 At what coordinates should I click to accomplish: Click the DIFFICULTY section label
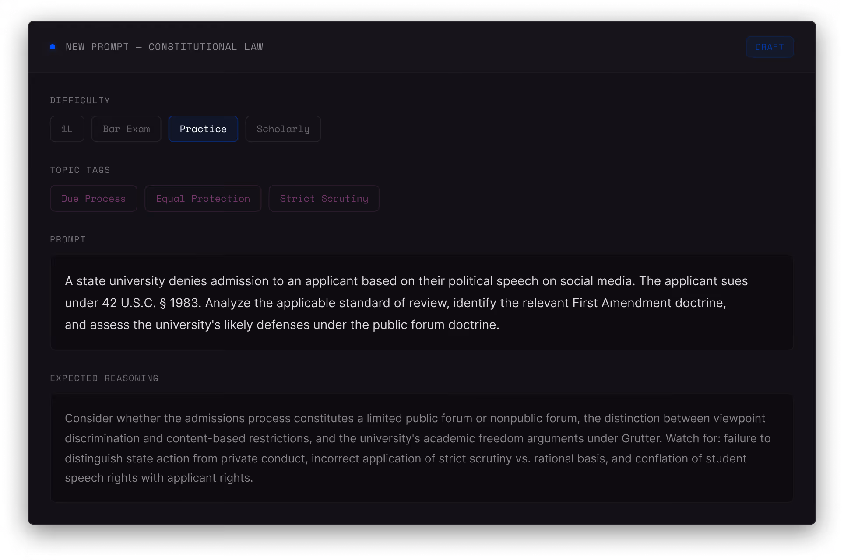click(80, 101)
